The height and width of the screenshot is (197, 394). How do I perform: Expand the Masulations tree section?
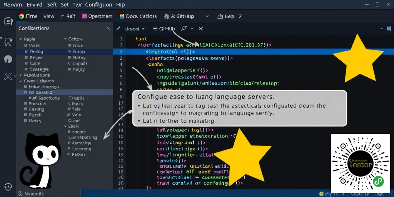20,75
